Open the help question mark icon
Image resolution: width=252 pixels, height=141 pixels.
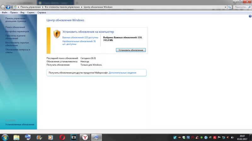pos(250,16)
